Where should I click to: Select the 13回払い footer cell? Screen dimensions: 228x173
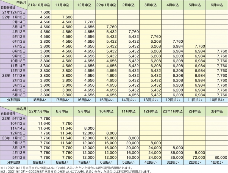click(x=151, y=100)
